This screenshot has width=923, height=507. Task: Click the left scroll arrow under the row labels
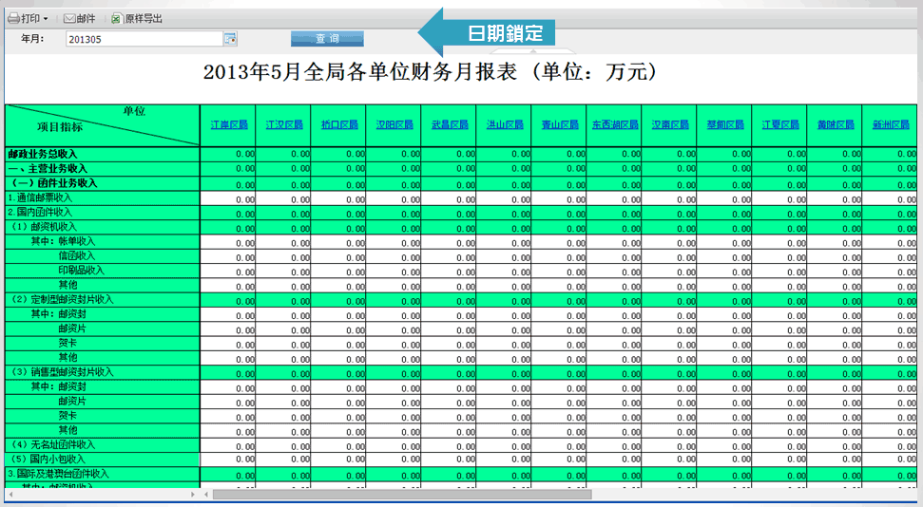click(10, 495)
